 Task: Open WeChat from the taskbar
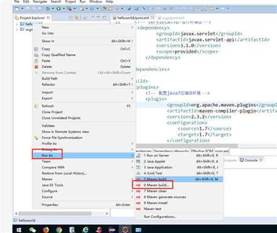(x=33, y=230)
